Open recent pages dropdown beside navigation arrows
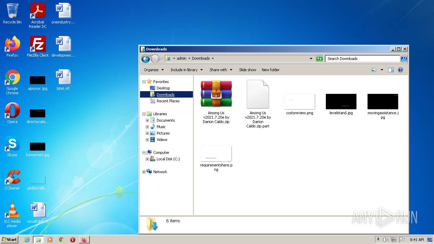 (161, 59)
